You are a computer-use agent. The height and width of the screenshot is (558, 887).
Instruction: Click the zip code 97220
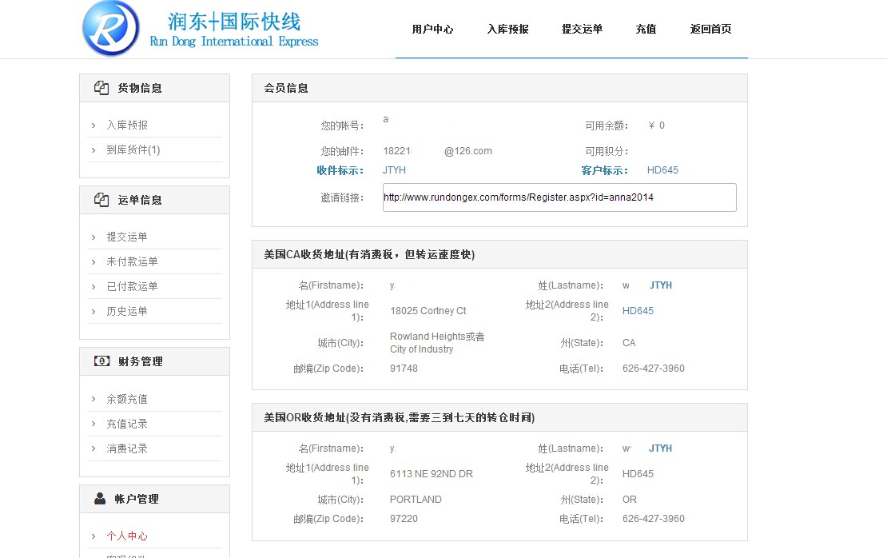pyautogui.click(x=404, y=519)
